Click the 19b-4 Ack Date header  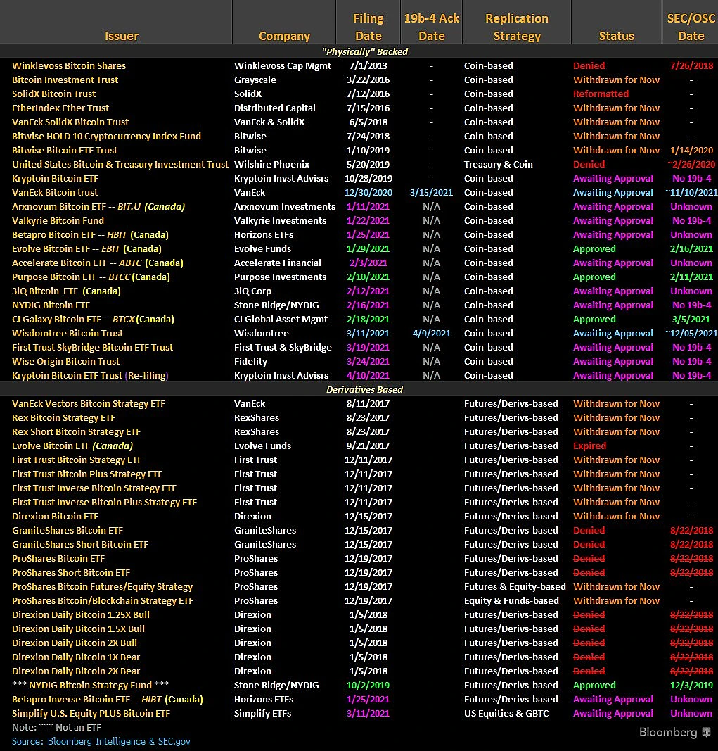431,27
